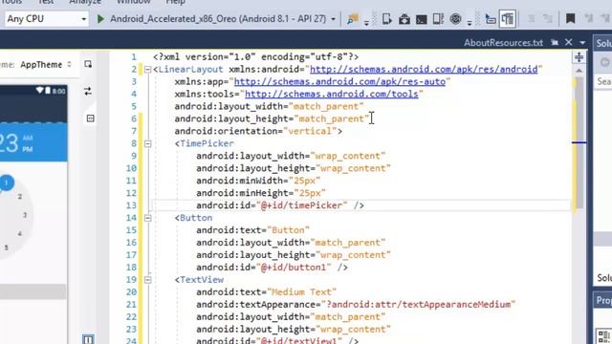Open the AppTheme theme selector
612x344 pixels.
46,64
